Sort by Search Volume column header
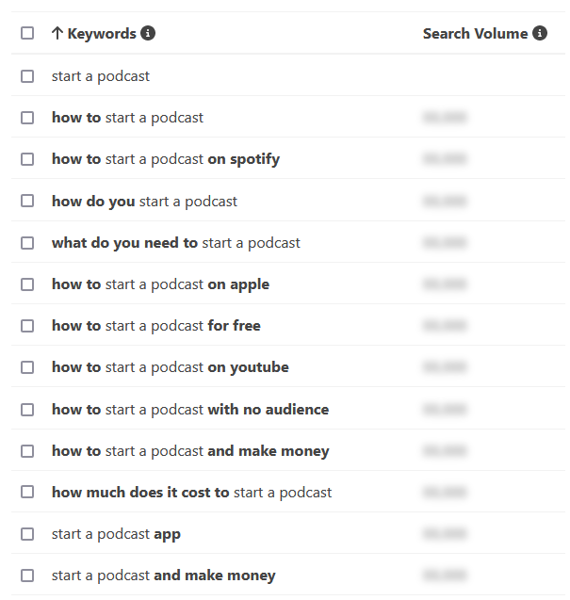The width and height of the screenshot is (570, 600). tap(475, 34)
